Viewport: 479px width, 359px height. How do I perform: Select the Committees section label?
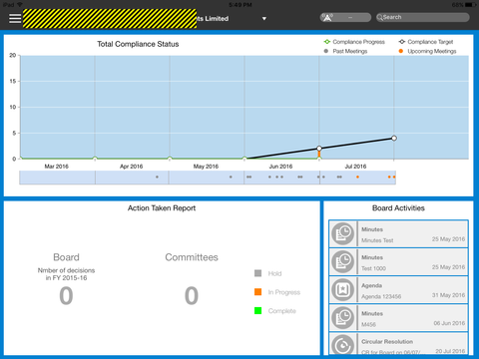tap(192, 257)
